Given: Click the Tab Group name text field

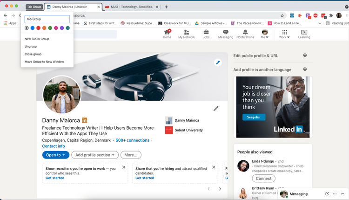Looking at the screenshot, I should pyautogui.click(x=47, y=19).
